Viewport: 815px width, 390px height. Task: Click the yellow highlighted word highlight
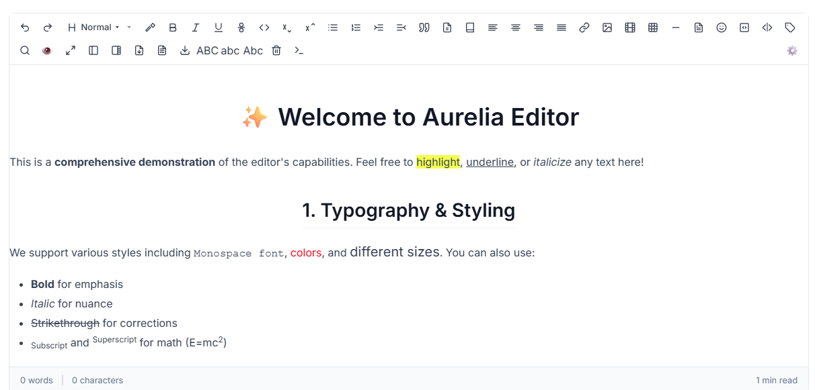[x=438, y=162]
